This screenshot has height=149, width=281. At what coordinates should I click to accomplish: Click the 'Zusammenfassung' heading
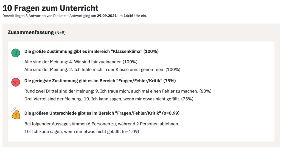coord(31,32)
